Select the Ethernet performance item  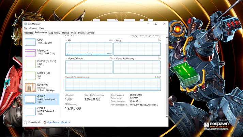tap(41, 87)
